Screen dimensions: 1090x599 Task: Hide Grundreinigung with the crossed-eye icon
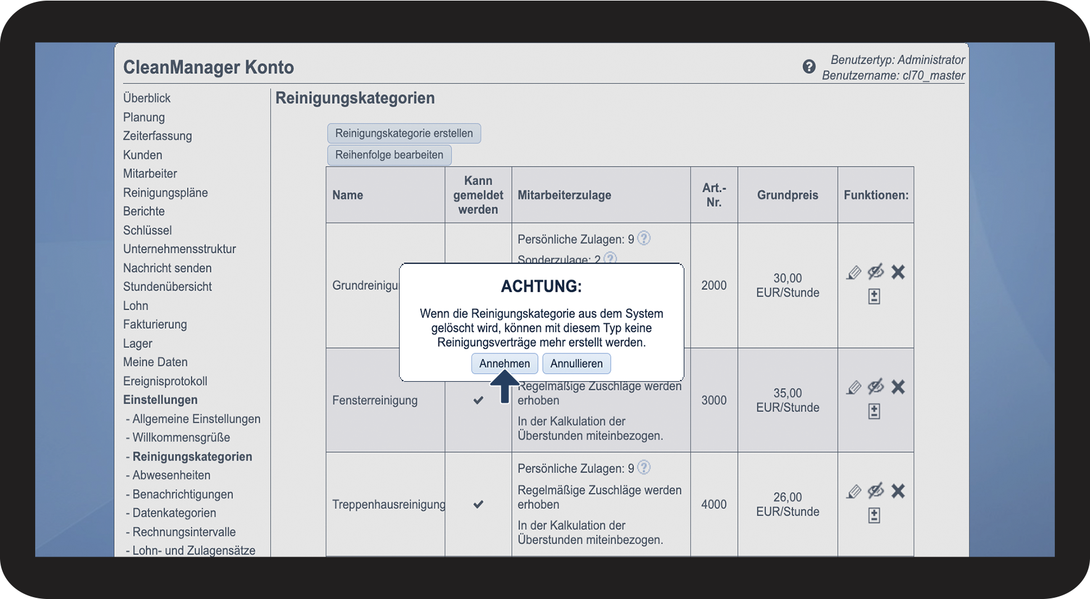click(x=876, y=271)
